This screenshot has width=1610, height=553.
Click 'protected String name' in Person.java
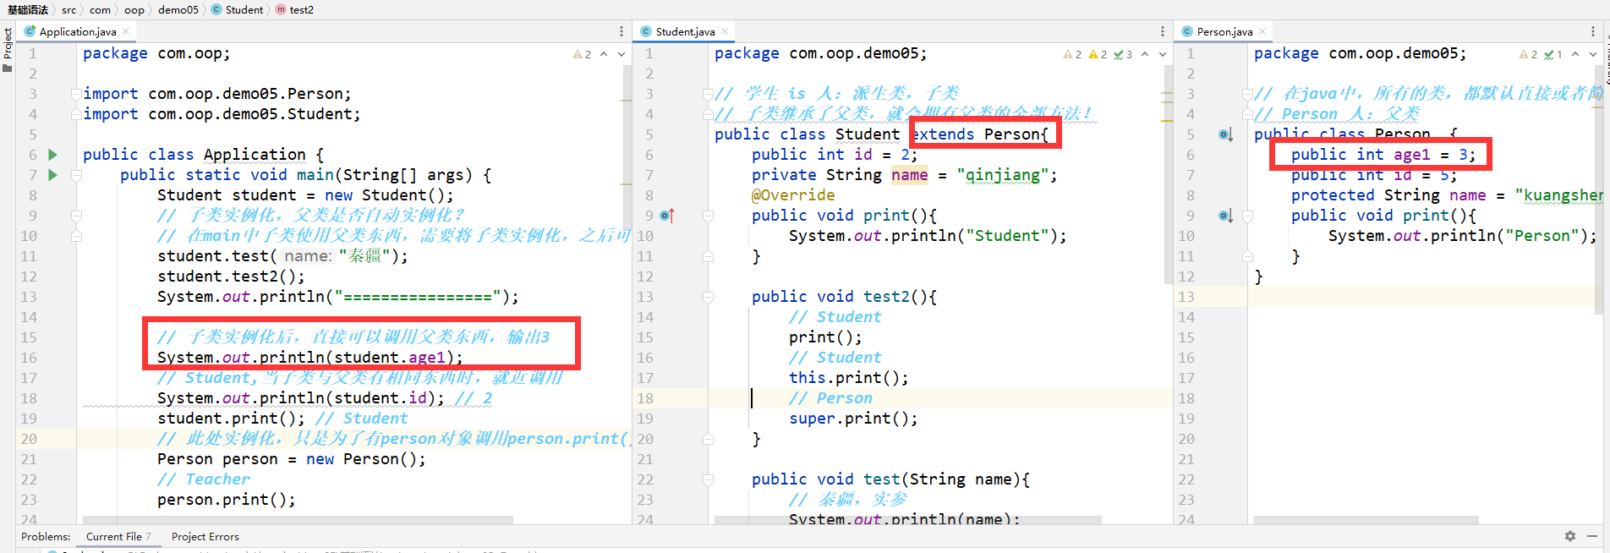tap(1388, 195)
